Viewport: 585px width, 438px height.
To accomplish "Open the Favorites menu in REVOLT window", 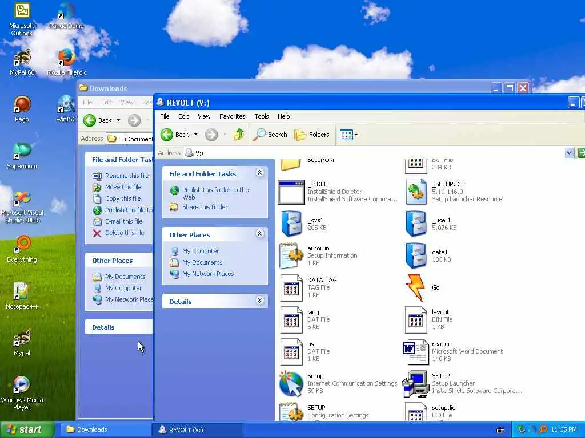I will point(232,116).
